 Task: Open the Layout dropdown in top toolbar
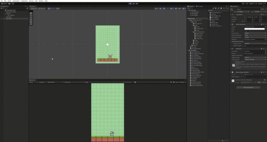point(262,4)
